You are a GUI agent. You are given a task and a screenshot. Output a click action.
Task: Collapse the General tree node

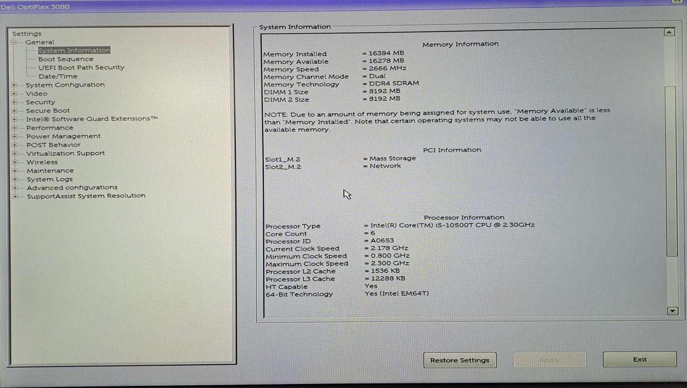pyautogui.click(x=14, y=42)
